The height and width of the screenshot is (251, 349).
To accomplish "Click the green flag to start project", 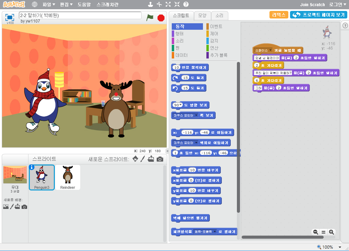I will (x=149, y=17).
